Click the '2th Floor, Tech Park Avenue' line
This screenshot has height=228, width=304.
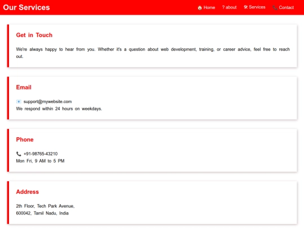tap(45, 206)
